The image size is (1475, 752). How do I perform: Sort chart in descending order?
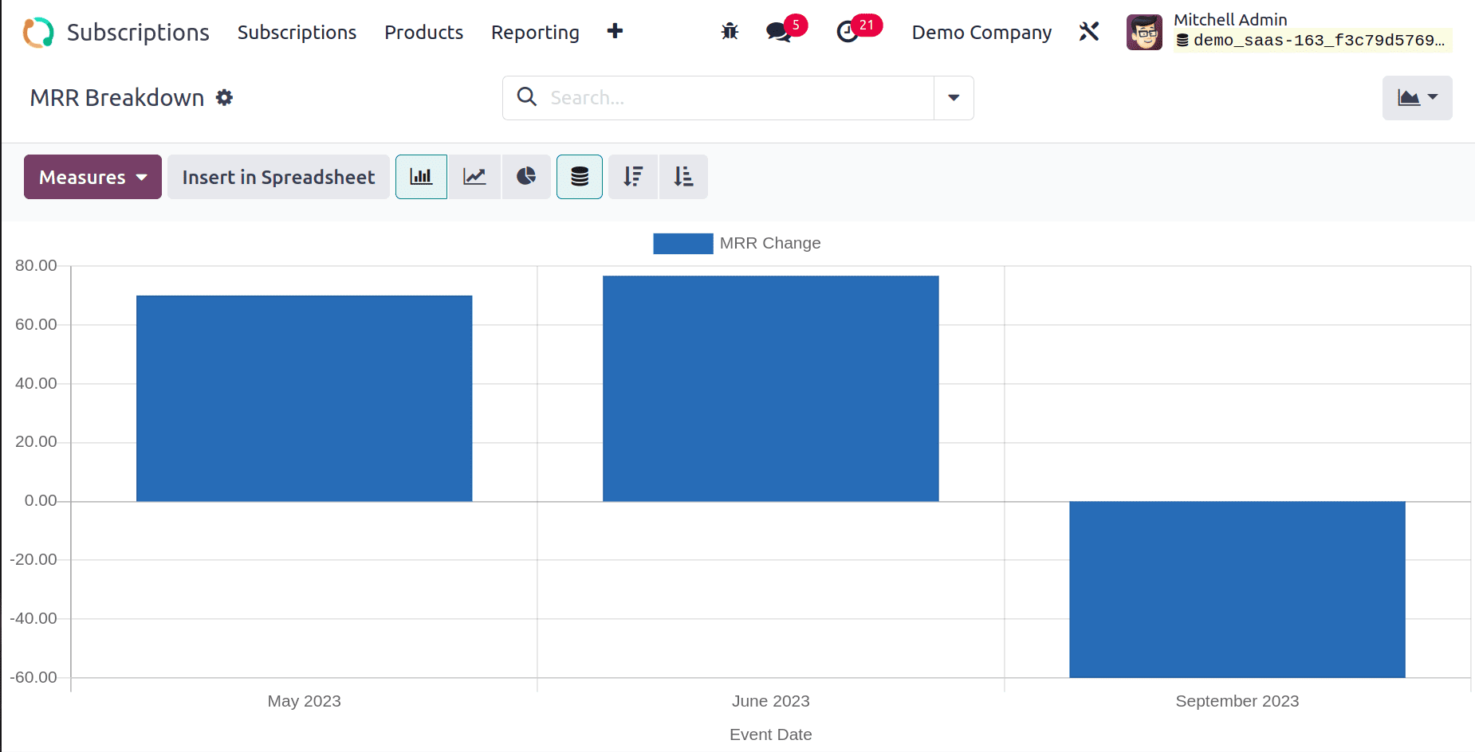pyautogui.click(x=633, y=177)
